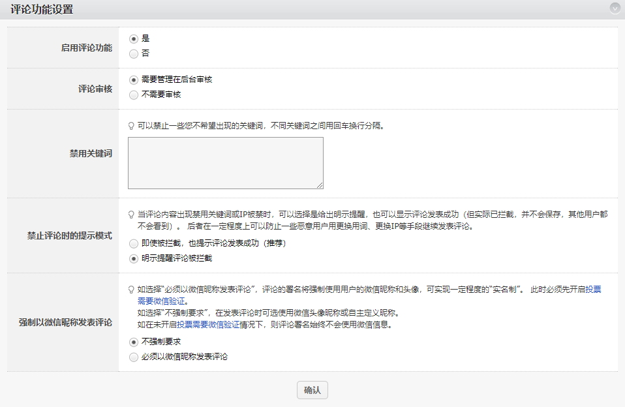Choose the 不强制要求 radio option
The image size is (625, 407).
pos(134,342)
